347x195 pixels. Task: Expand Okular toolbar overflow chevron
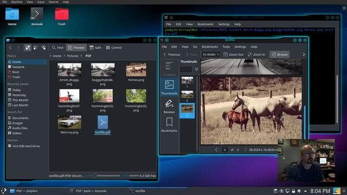point(304,54)
